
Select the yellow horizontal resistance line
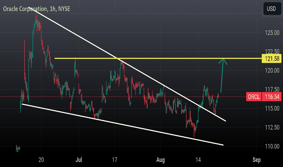point(158,58)
